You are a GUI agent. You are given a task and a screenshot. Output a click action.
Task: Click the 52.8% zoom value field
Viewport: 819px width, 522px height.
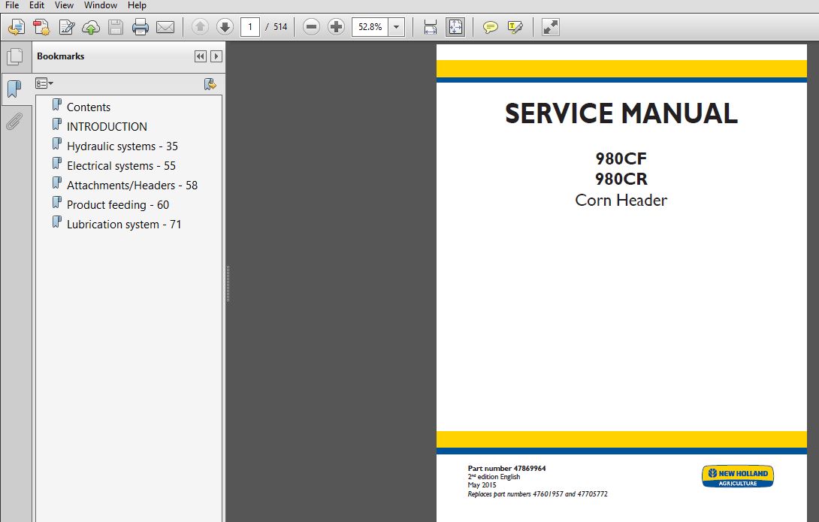tap(370, 26)
